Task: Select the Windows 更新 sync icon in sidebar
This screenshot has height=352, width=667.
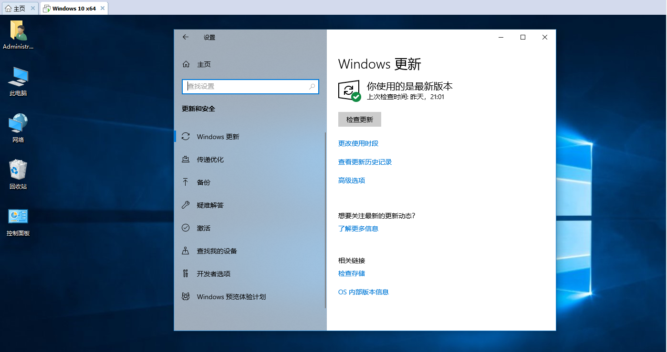Action: pos(186,137)
